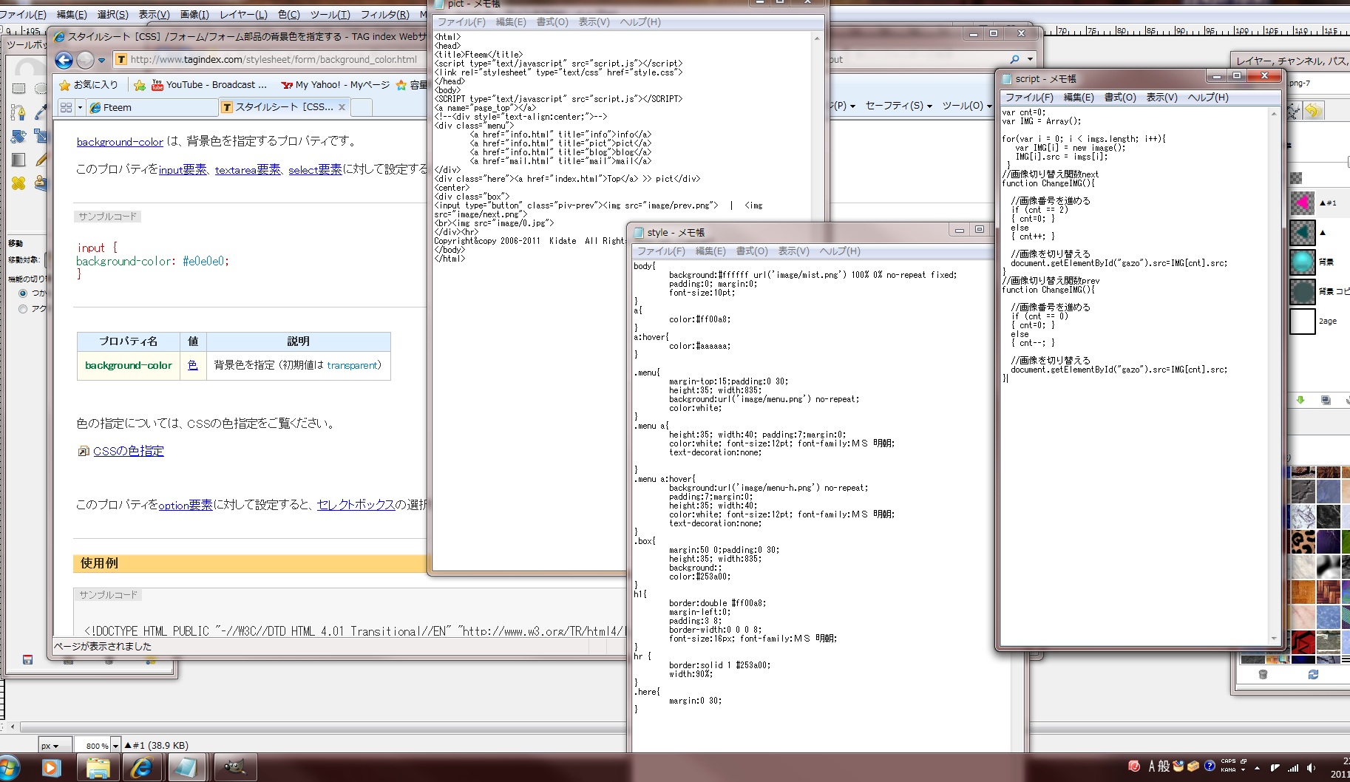The image size is (1350, 782).
Task: Switch to Internet Explorer taskbar icon
Action: [x=142, y=768]
